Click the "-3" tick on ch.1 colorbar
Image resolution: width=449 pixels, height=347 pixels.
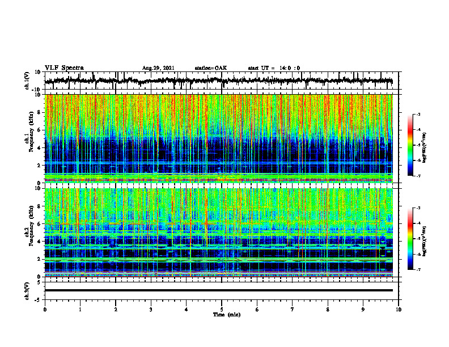click(x=418, y=114)
